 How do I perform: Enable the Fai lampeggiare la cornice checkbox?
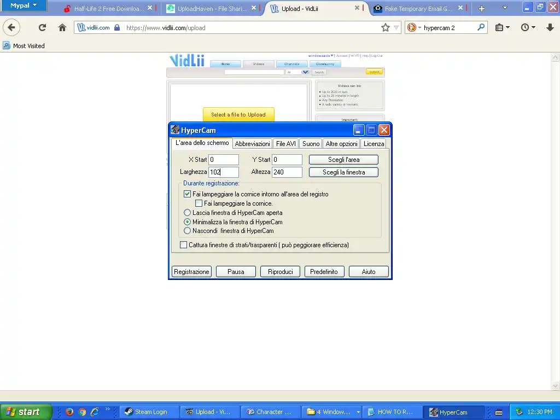[199, 203]
